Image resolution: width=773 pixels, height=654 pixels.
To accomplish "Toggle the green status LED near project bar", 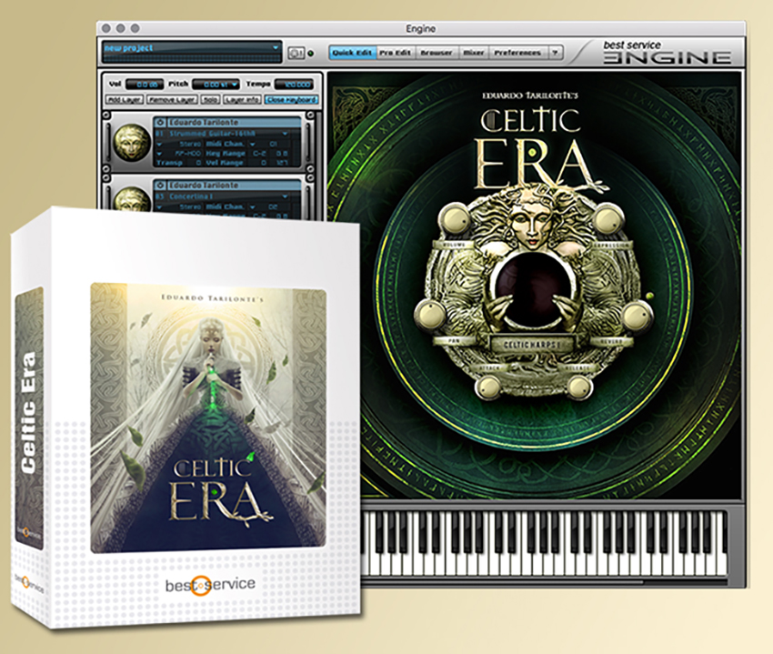I will 311,53.
